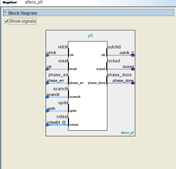Click the phase_en blue input arrow
Image resolution: width=176 pixels, height=169 pixels.
pyautogui.click(x=48, y=83)
